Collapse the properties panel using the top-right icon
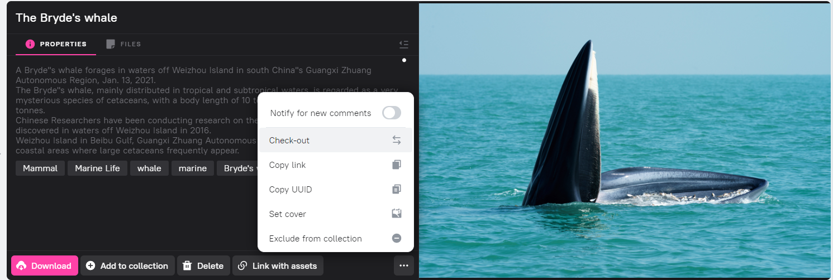The image size is (833, 280). 404,45
